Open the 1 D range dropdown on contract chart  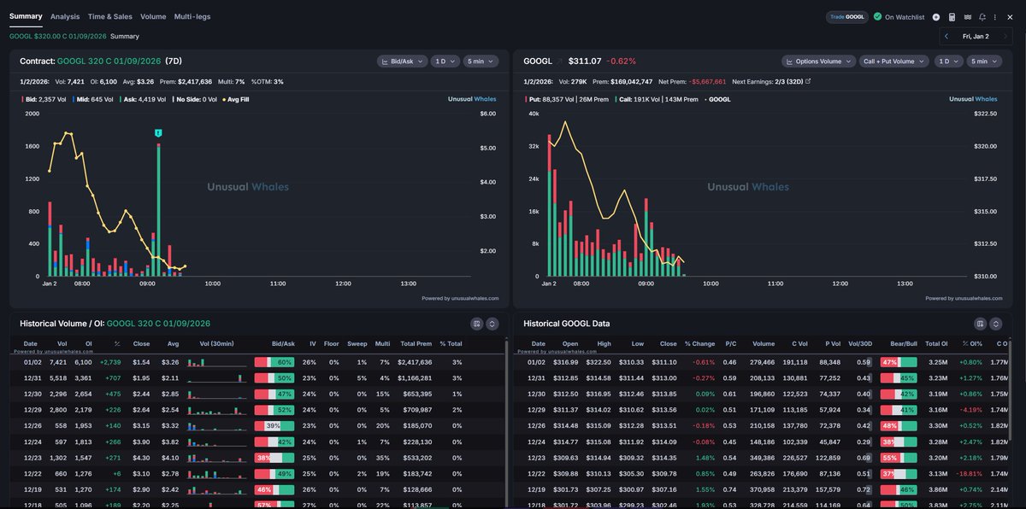(444, 61)
